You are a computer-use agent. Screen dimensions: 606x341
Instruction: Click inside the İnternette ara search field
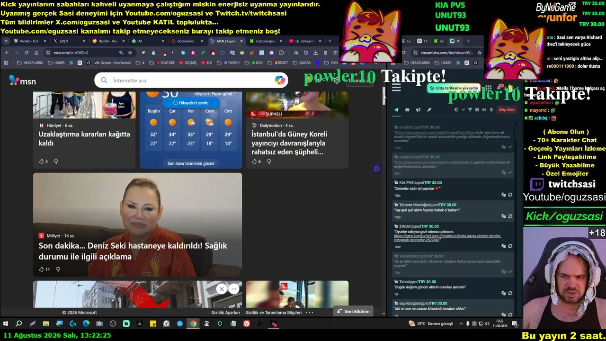(x=192, y=81)
